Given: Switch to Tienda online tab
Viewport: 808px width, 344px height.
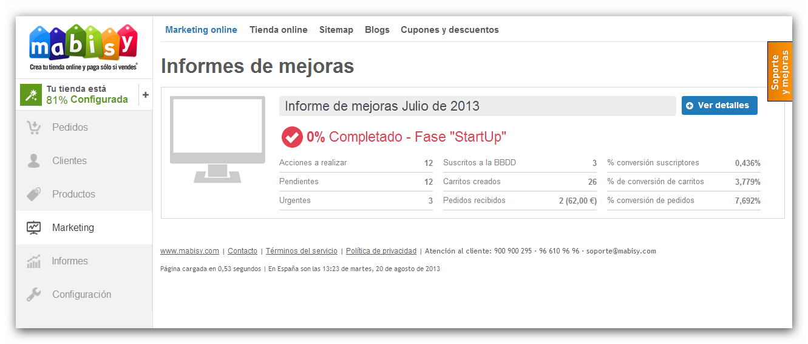Looking at the screenshot, I should click(279, 30).
